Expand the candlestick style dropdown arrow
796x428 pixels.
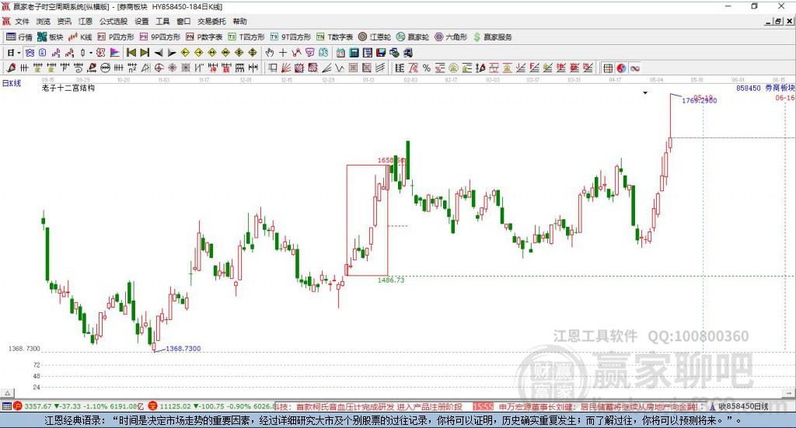tap(90, 53)
